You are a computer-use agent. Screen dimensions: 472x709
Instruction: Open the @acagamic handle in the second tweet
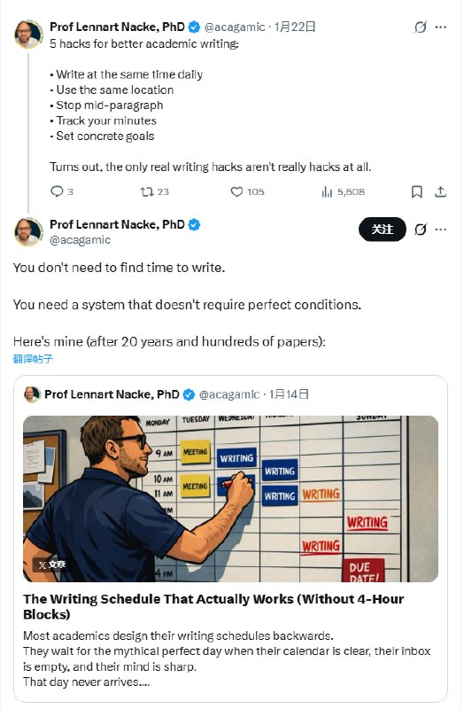pyautogui.click(x=80, y=240)
